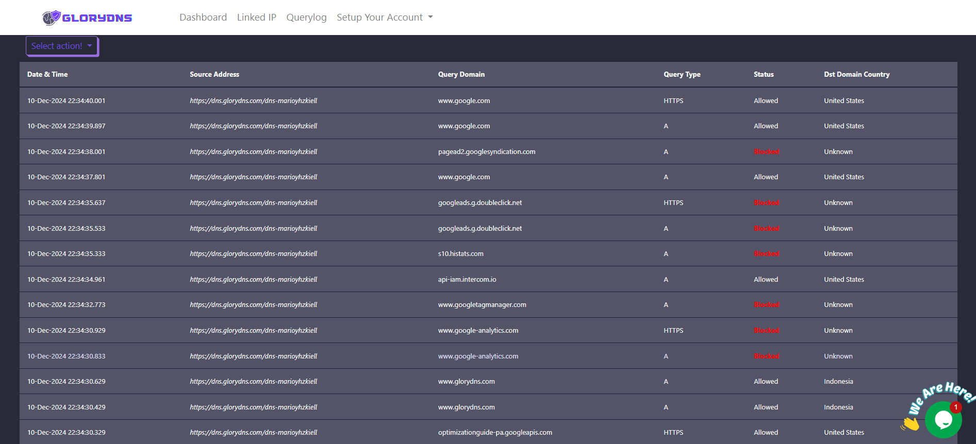Image resolution: width=976 pixels, height=444 pixels.
Task: Click optimizationguide-pa.googleapis.com domain
Action: click(x=495, y=433)
